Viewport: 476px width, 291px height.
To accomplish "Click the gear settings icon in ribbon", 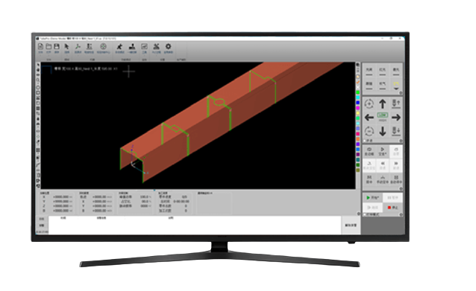I will click(168, 47).
